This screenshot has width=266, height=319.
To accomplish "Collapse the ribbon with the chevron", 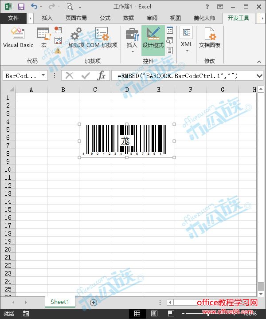I will click(x=259, y=62).
